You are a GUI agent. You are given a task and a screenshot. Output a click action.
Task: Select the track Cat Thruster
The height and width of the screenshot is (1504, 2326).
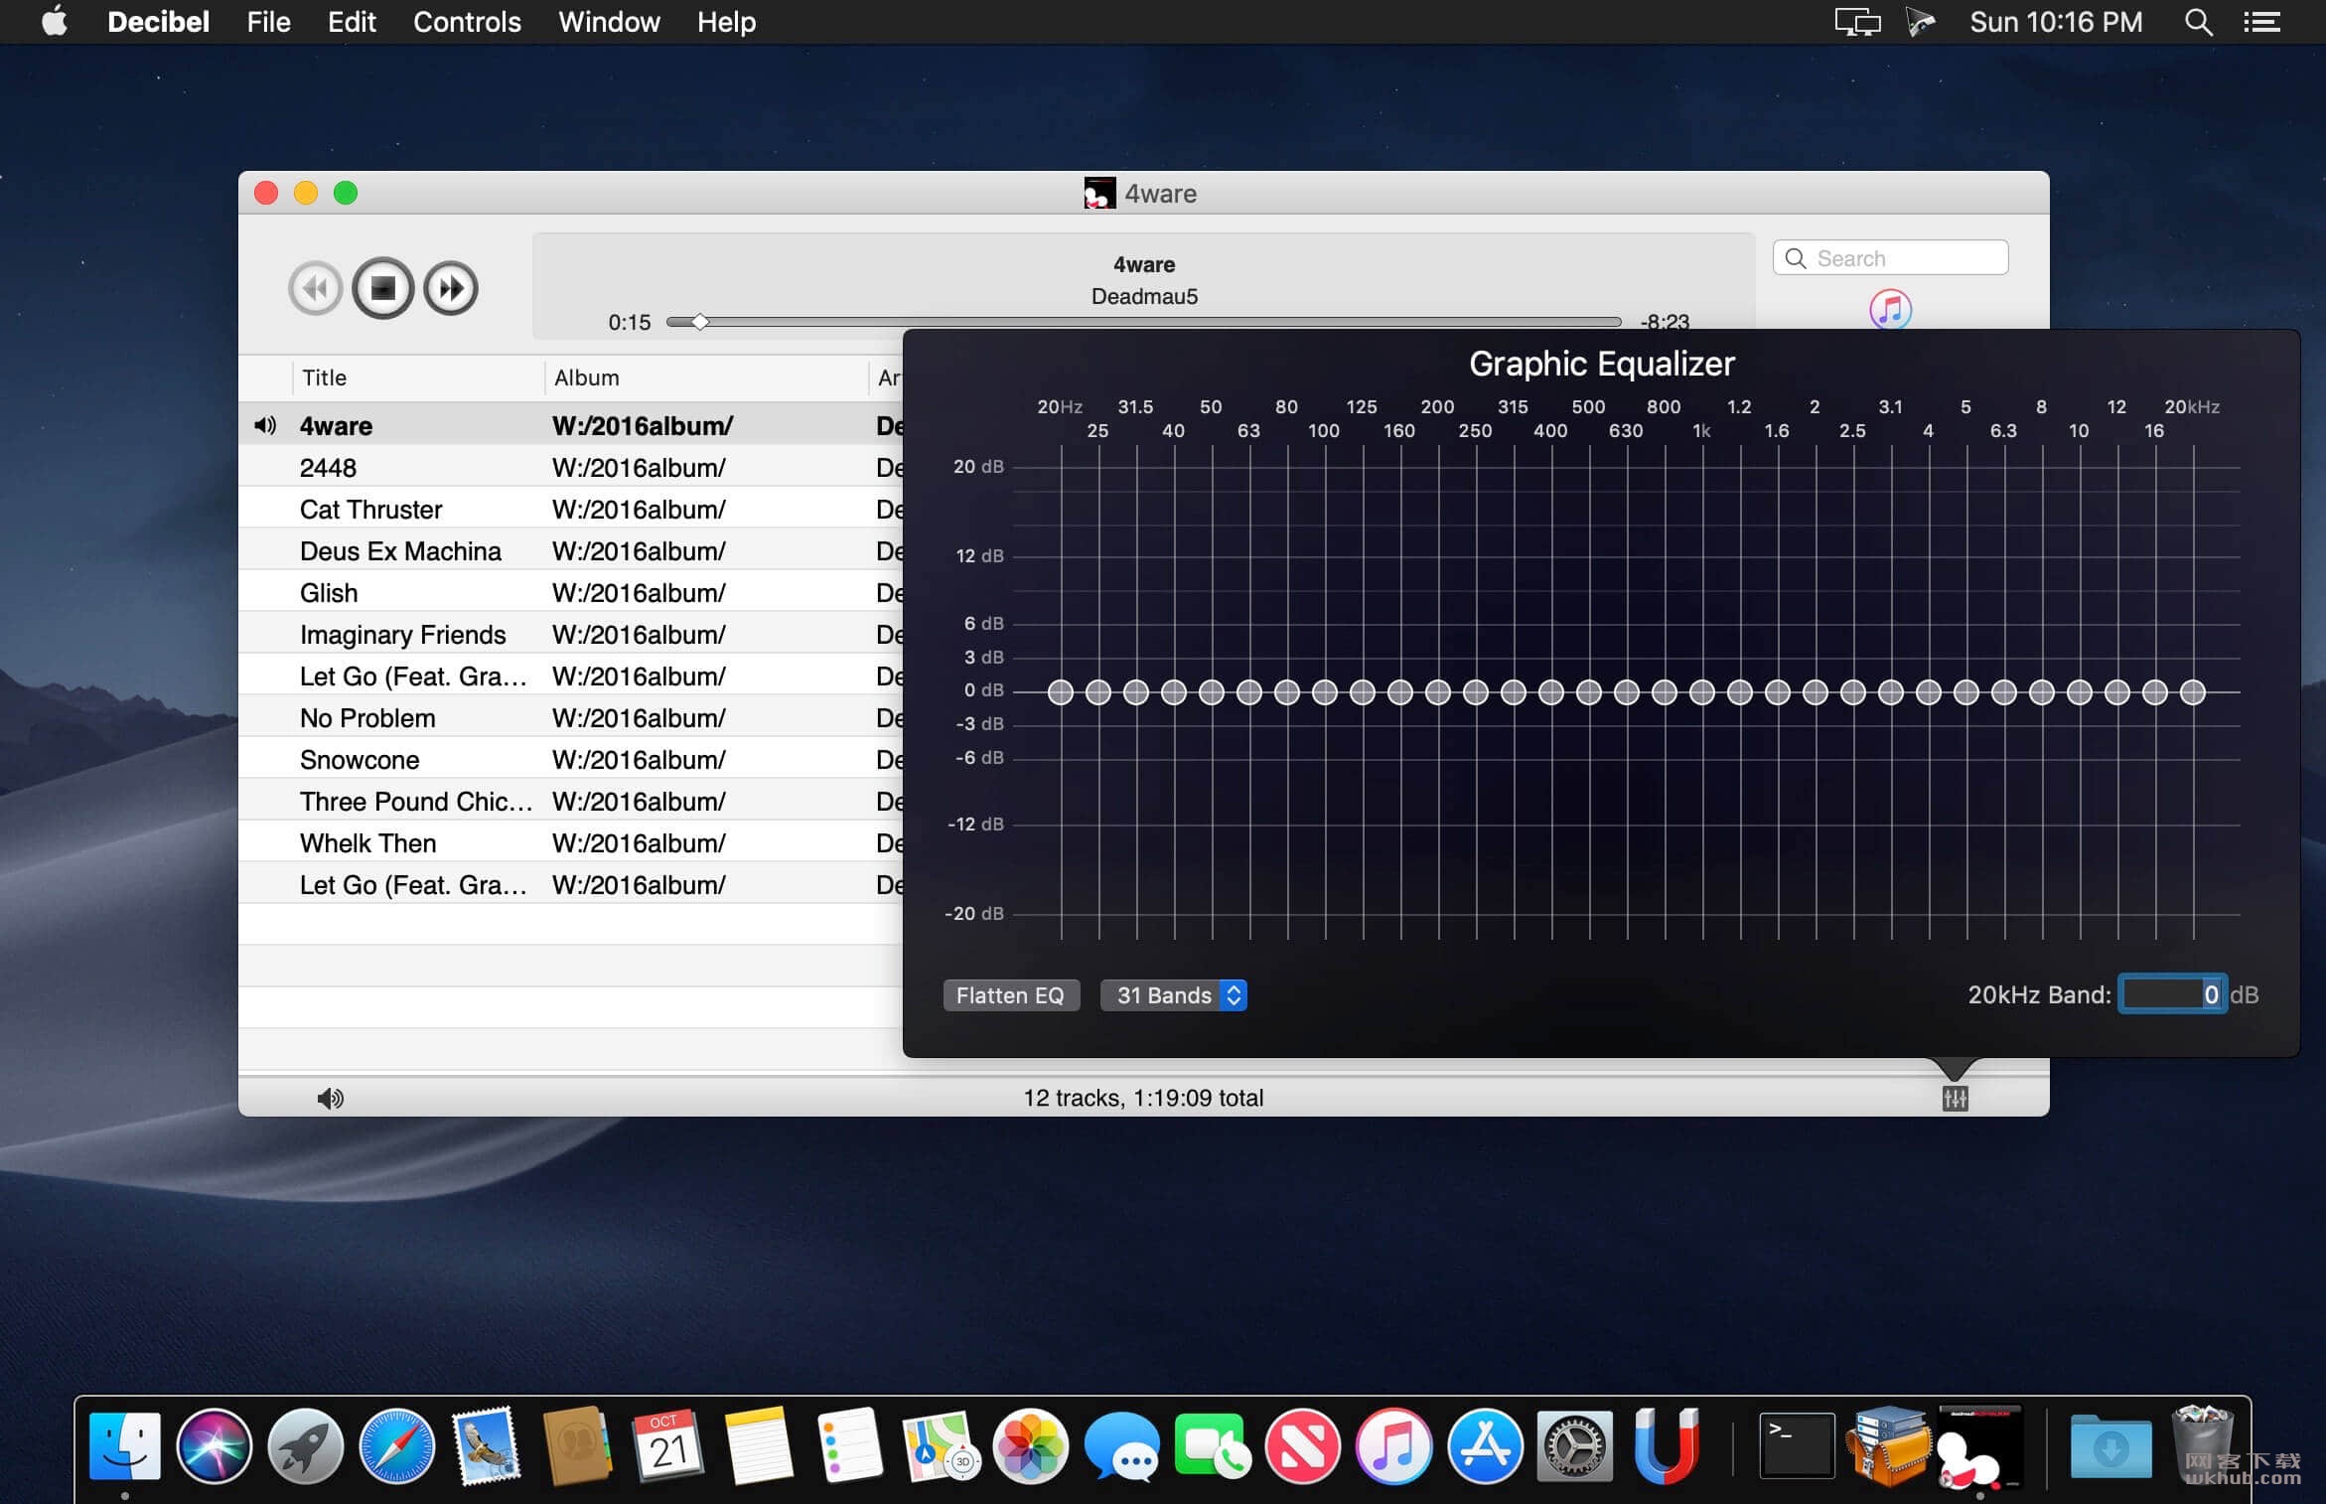pos(570,509)
